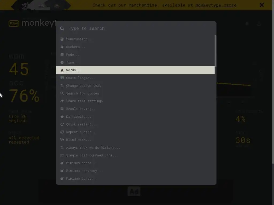The image size is (274, 205).
Task: Click the Words letter A icon
Action: tap(62, 70)
